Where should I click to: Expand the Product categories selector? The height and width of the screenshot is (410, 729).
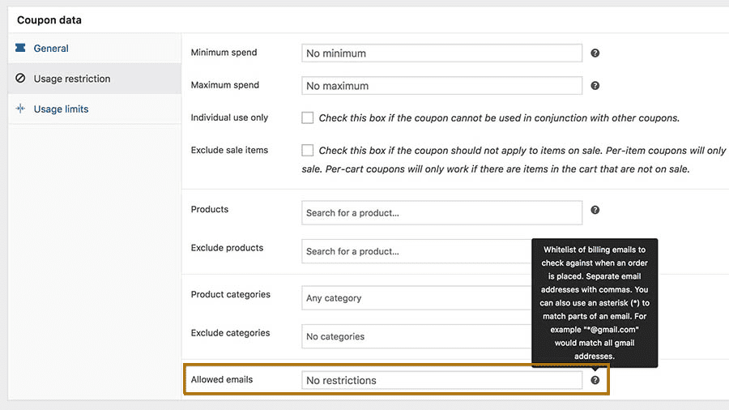(x=416, y=298)
